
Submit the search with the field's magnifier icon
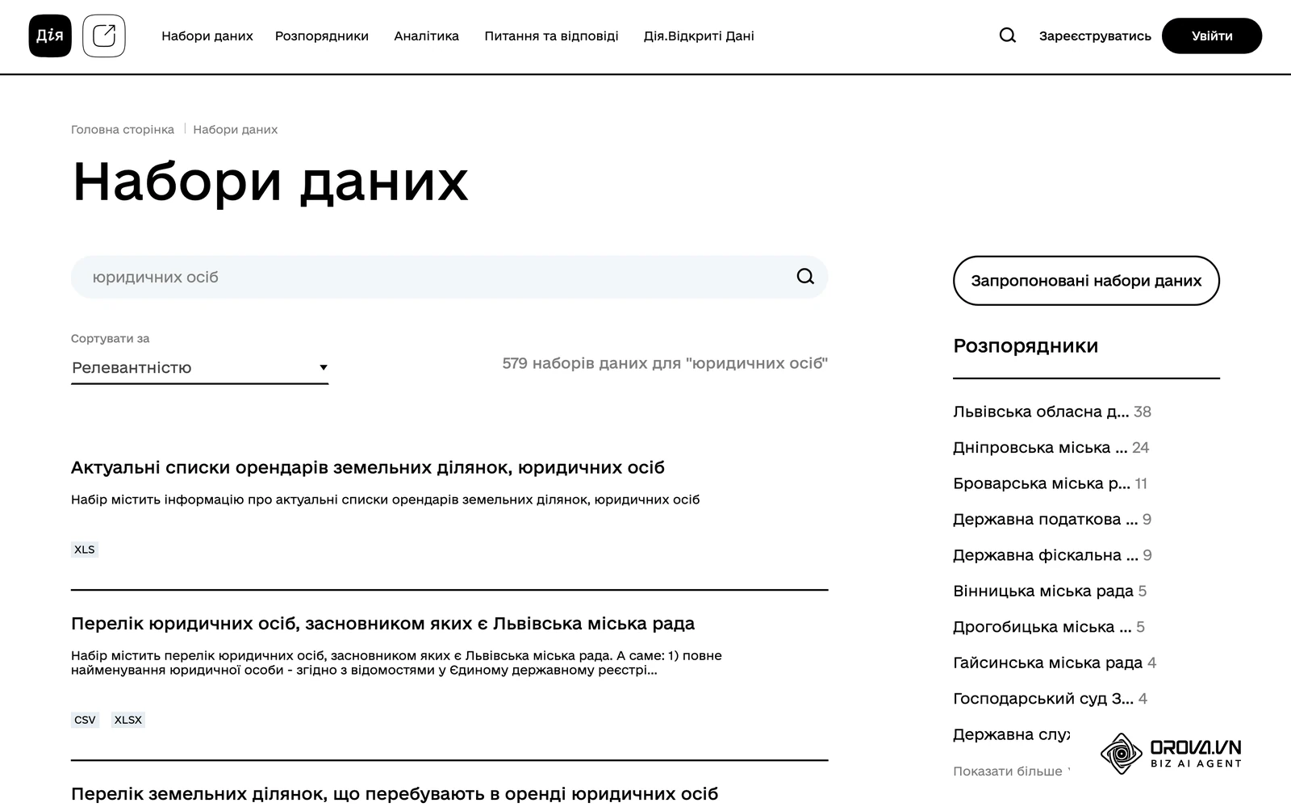805,277
